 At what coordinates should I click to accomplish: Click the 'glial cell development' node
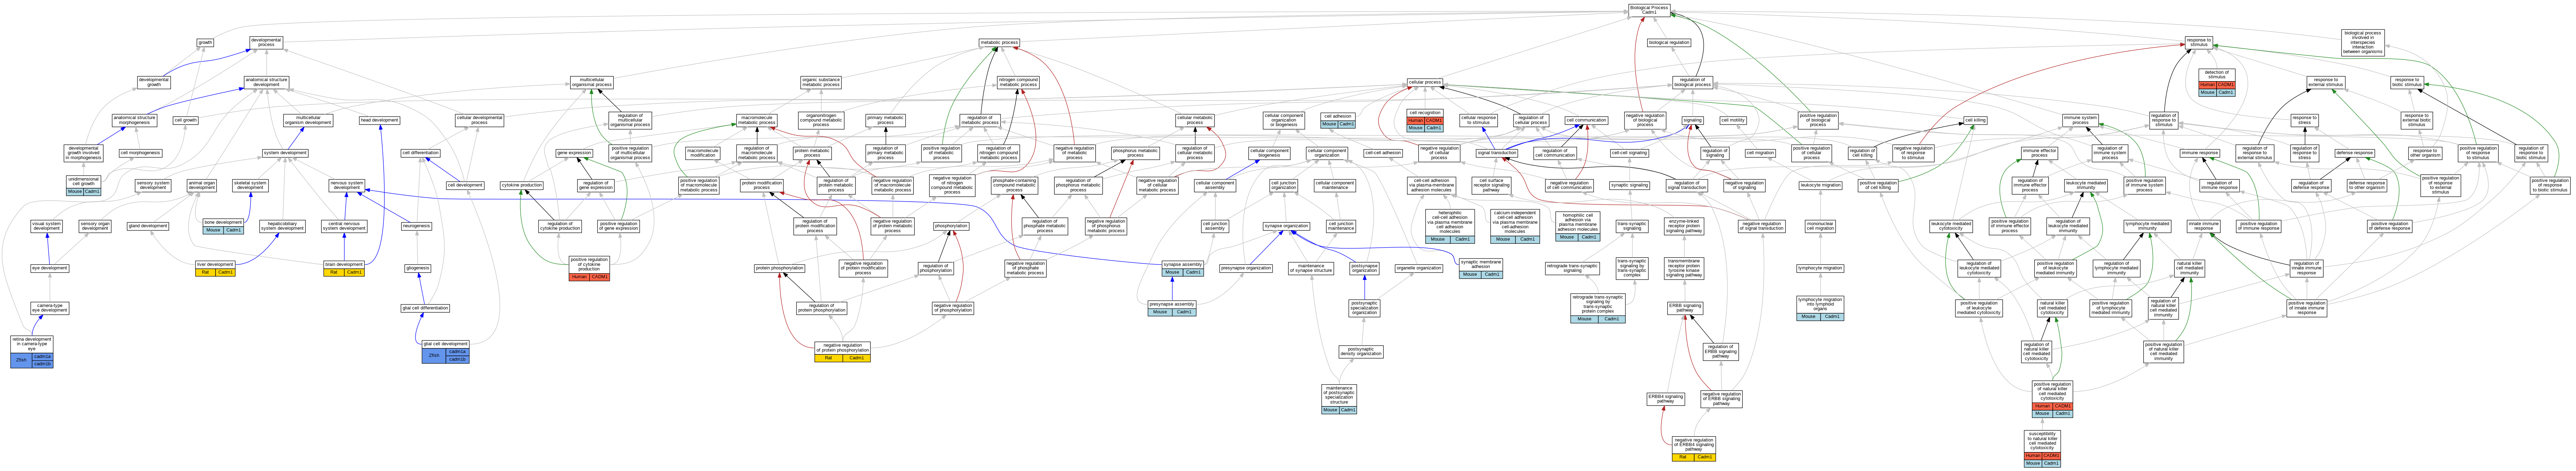click(445, 352)
